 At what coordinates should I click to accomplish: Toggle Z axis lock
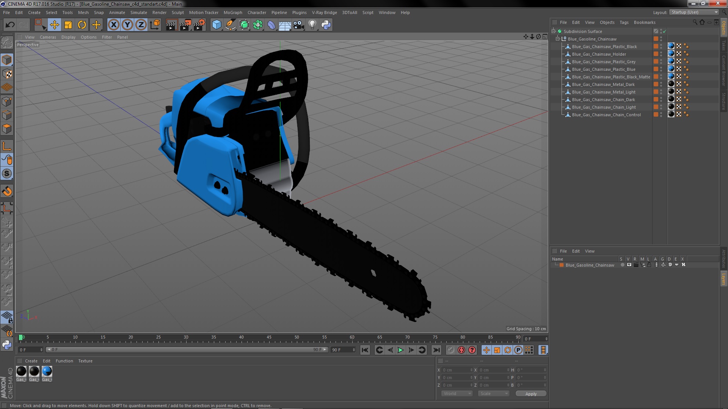[x=141, y=25]
